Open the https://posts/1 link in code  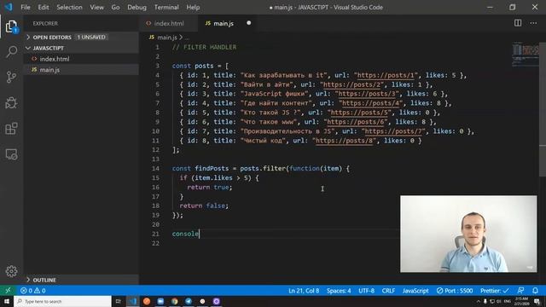point(386,75)
